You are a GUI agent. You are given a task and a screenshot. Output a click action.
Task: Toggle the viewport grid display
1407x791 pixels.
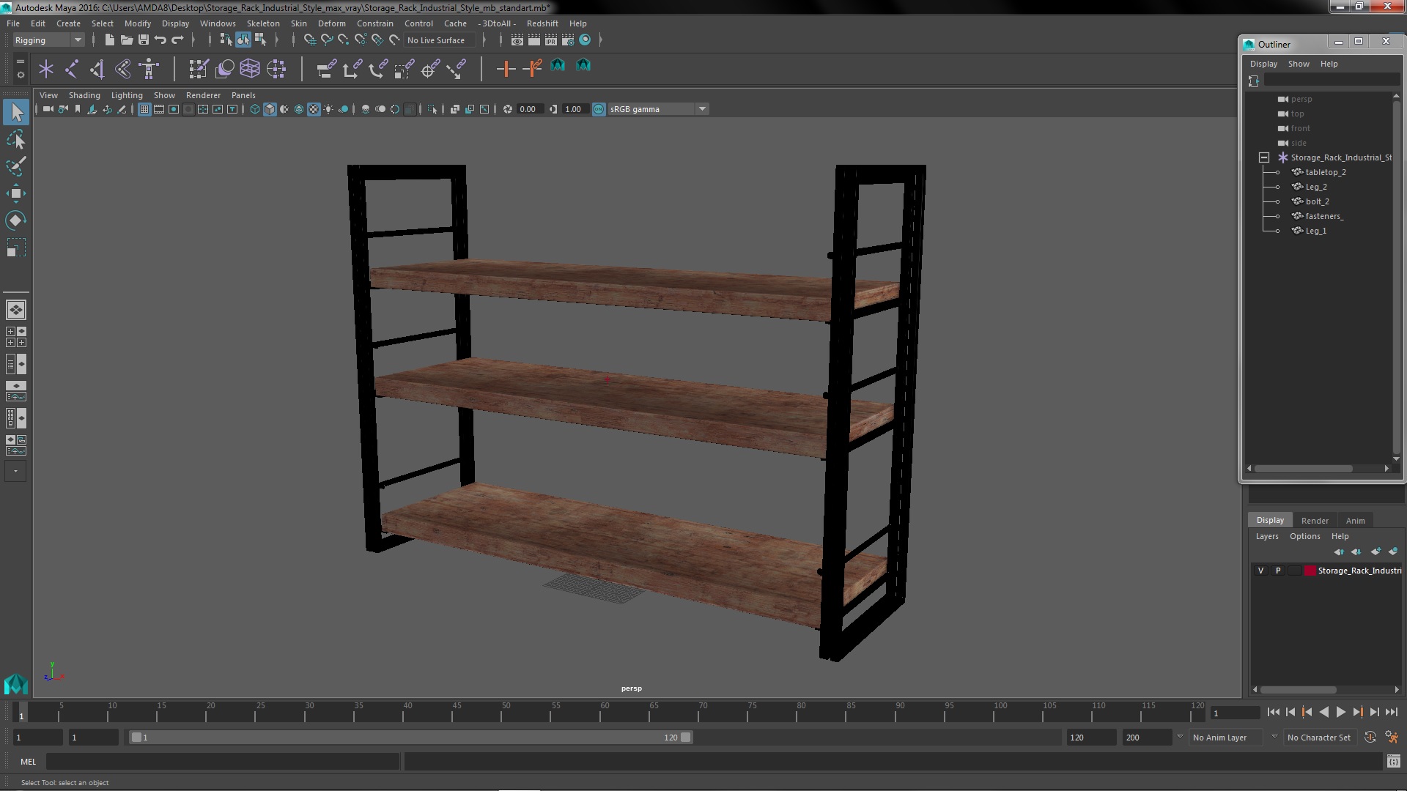pos(144,109)
